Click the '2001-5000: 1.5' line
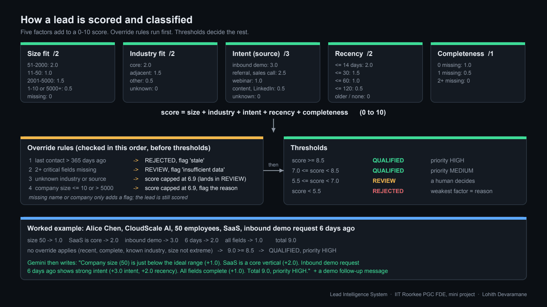This screenshot has height=307, width=547. tap(46, 81)
